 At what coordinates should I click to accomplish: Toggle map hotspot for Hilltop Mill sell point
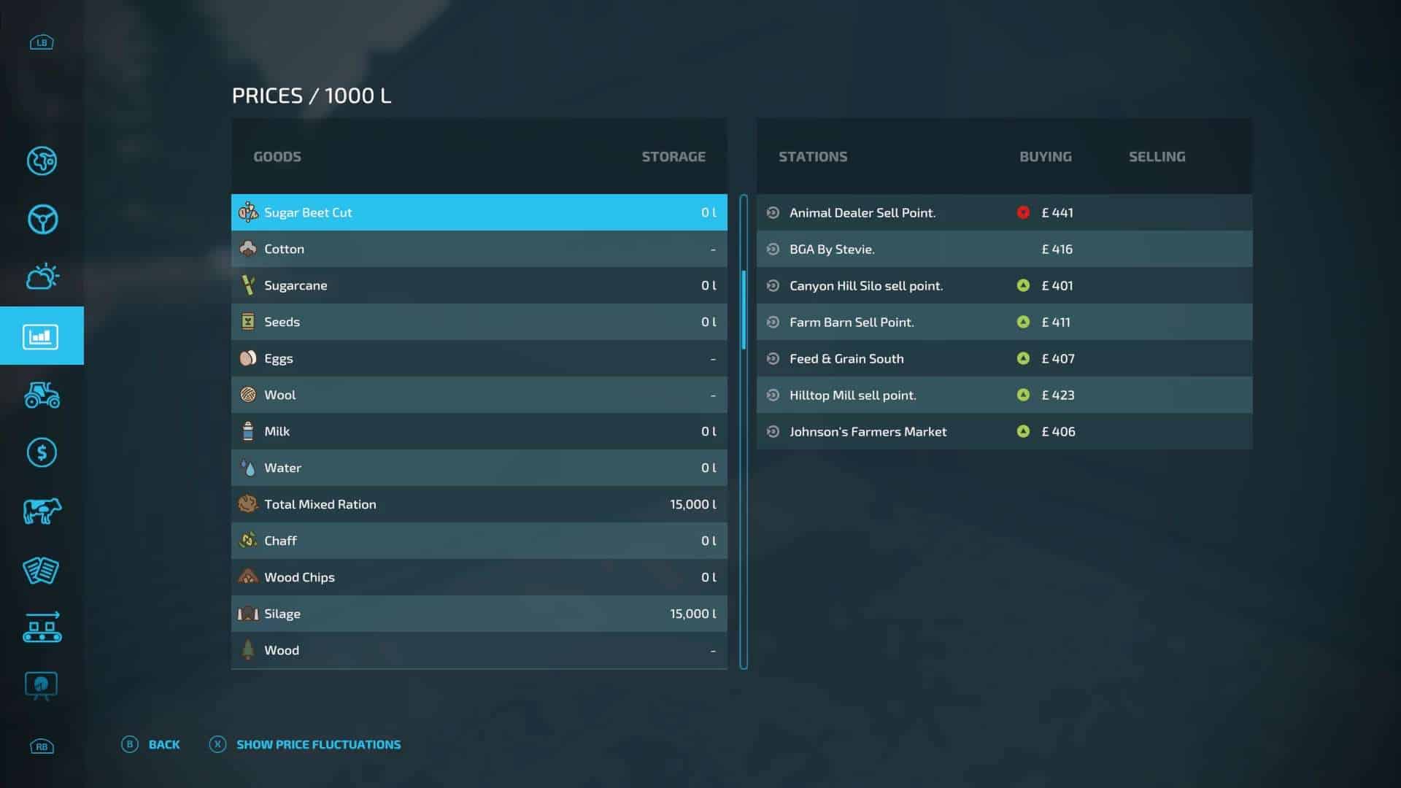(x=773, y=395)
